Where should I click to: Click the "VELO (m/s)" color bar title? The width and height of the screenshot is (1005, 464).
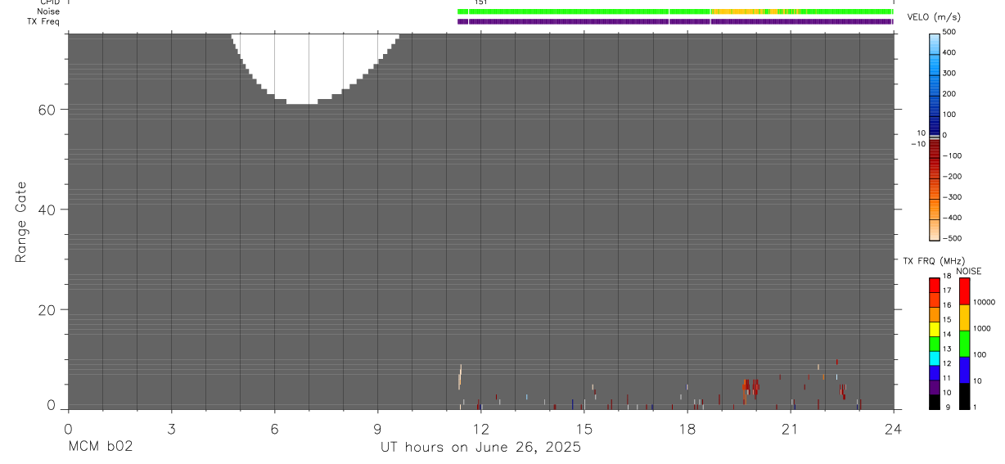click(934, 17)
